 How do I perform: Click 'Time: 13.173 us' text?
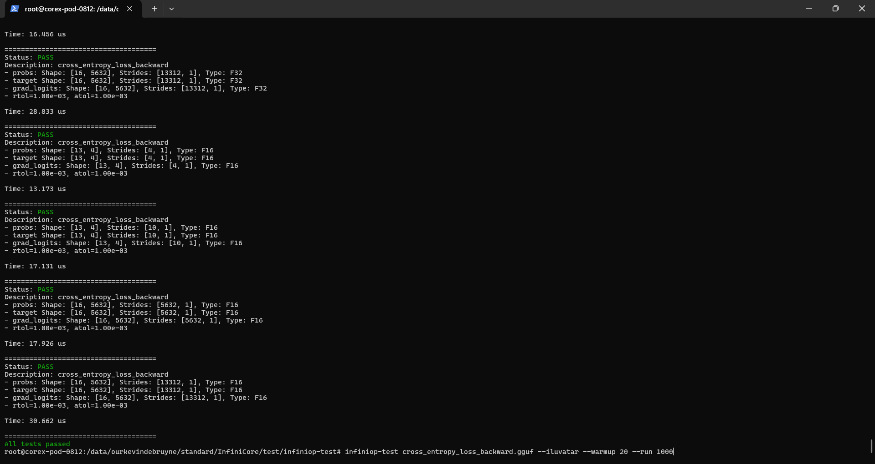click(x=35, y=189)
